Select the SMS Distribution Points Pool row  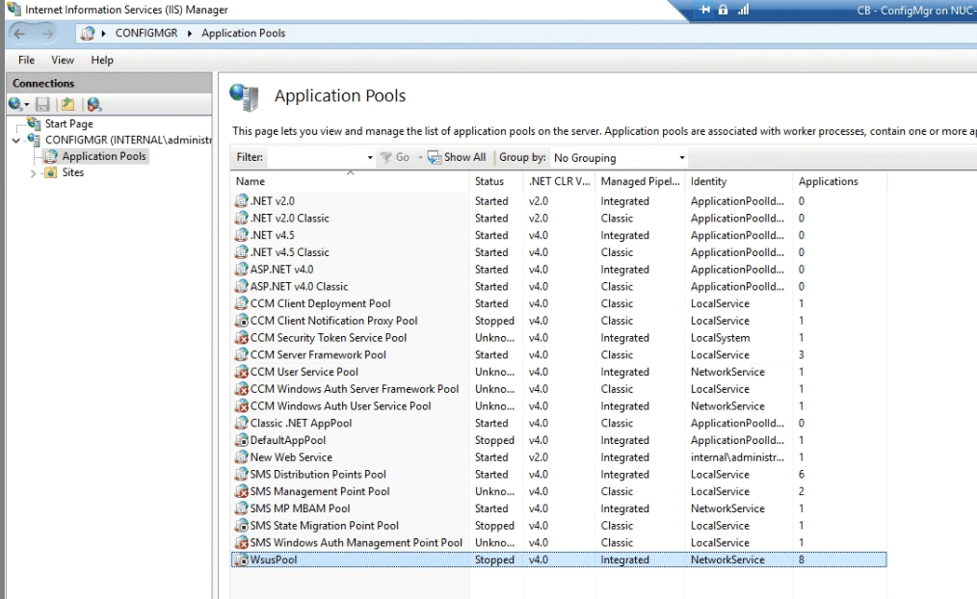pyautogui.click(x=318, y=474)
